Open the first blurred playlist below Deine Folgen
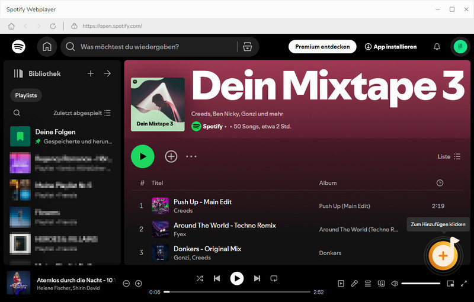The height and width of the screenshot is (302, 474). coord(62,163)
